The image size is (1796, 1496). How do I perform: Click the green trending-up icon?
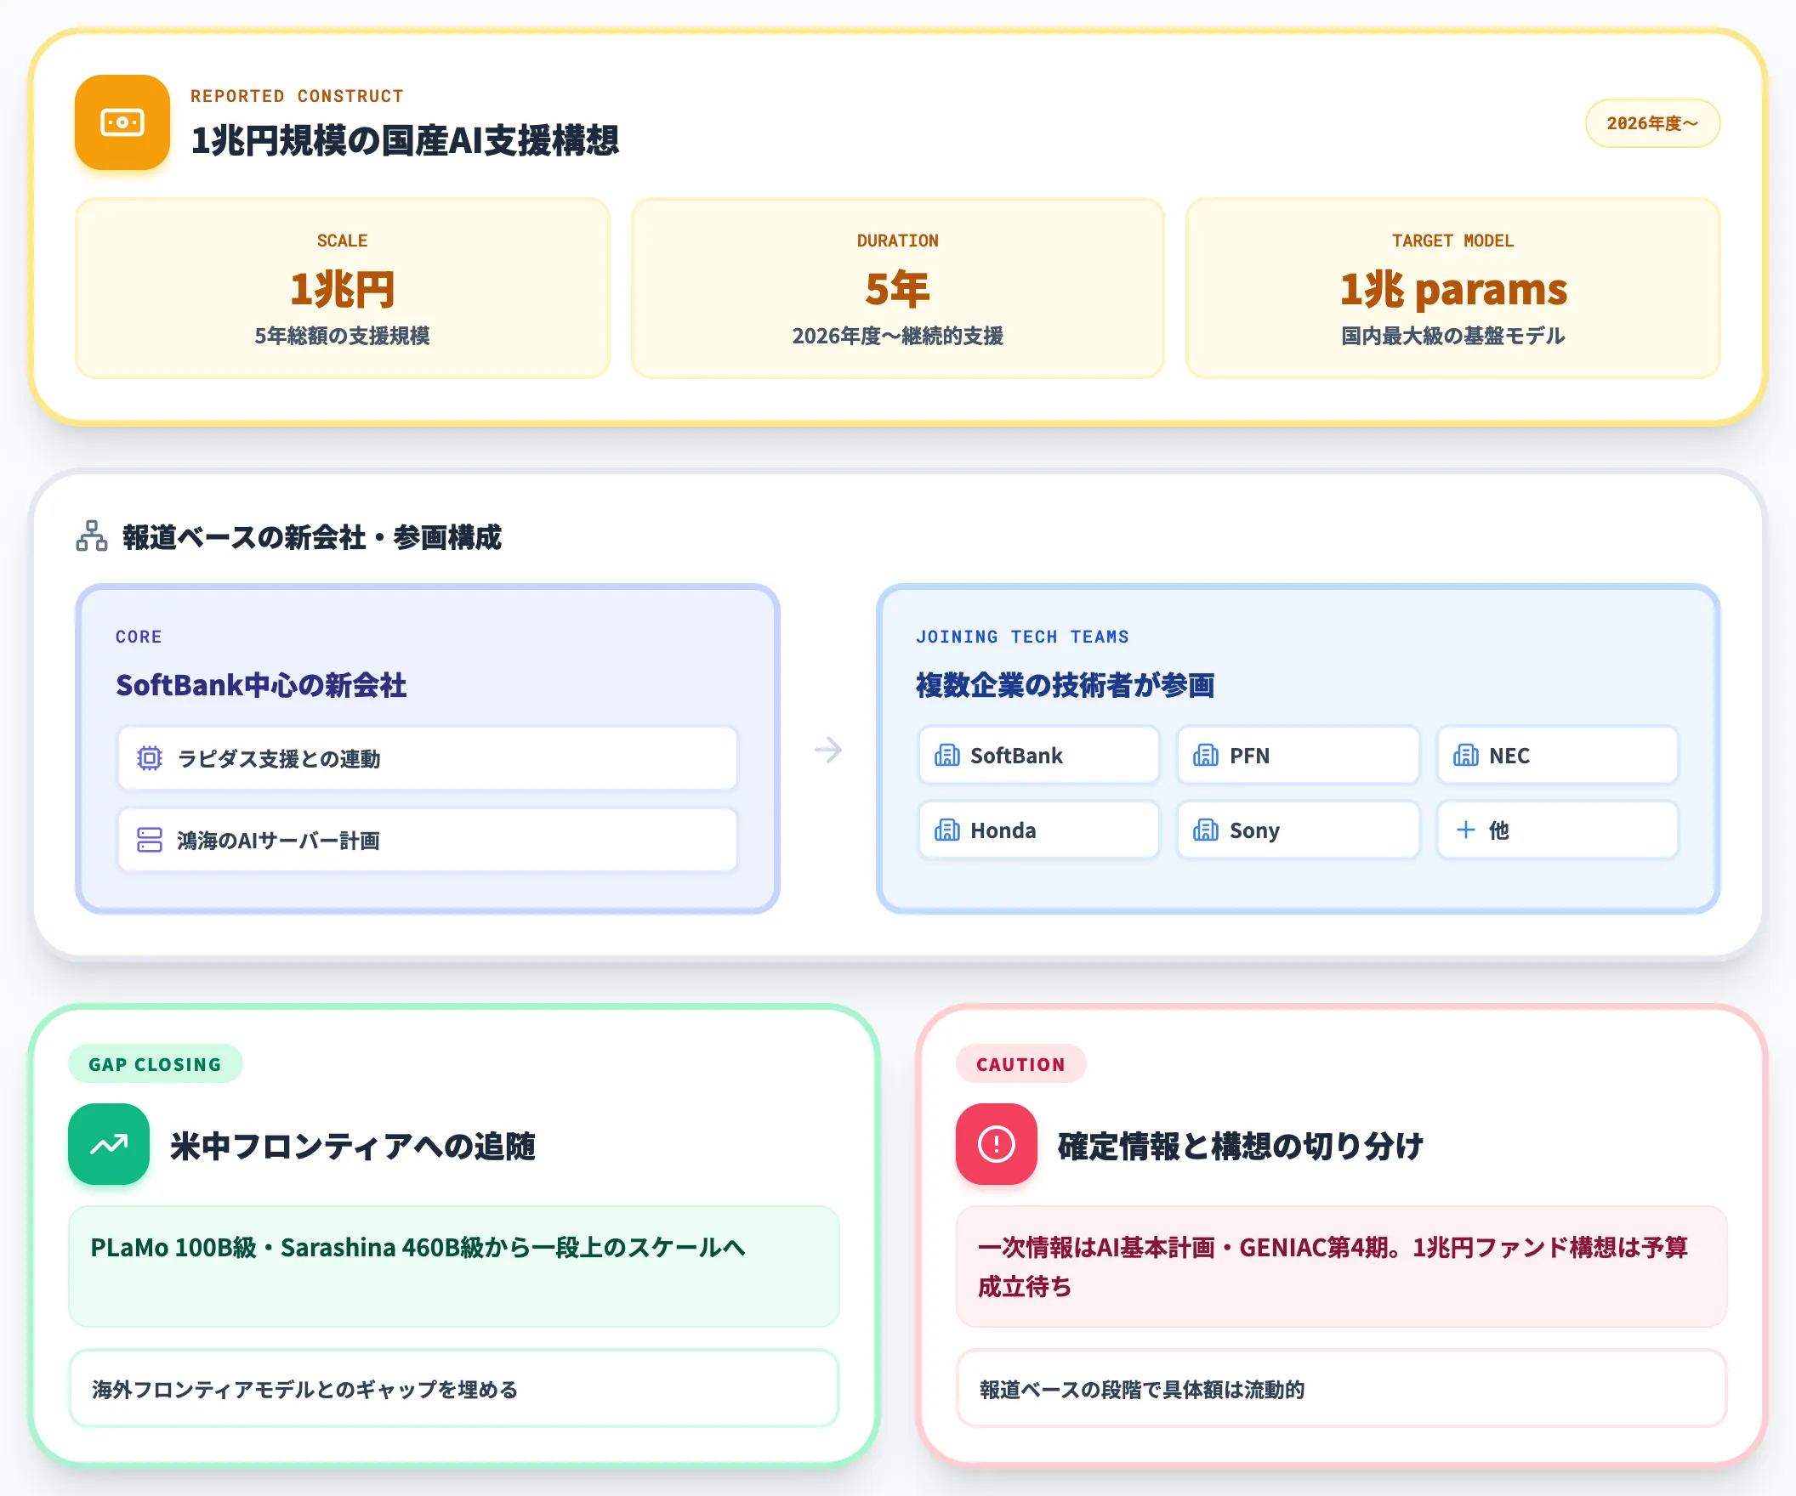[x=109, y=1144]
